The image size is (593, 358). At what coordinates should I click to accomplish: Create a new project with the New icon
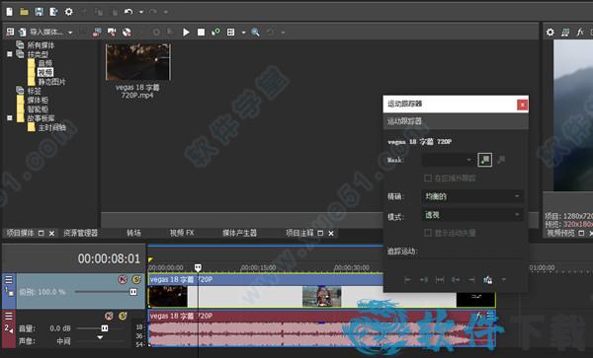tap(10, 12)
